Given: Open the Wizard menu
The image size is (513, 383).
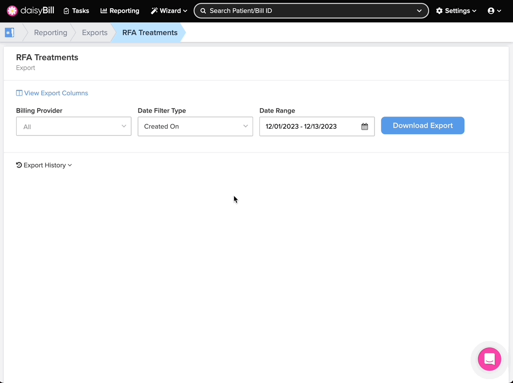Looking at the screenshot, I should pyautogui.click(x=169, y=11).
